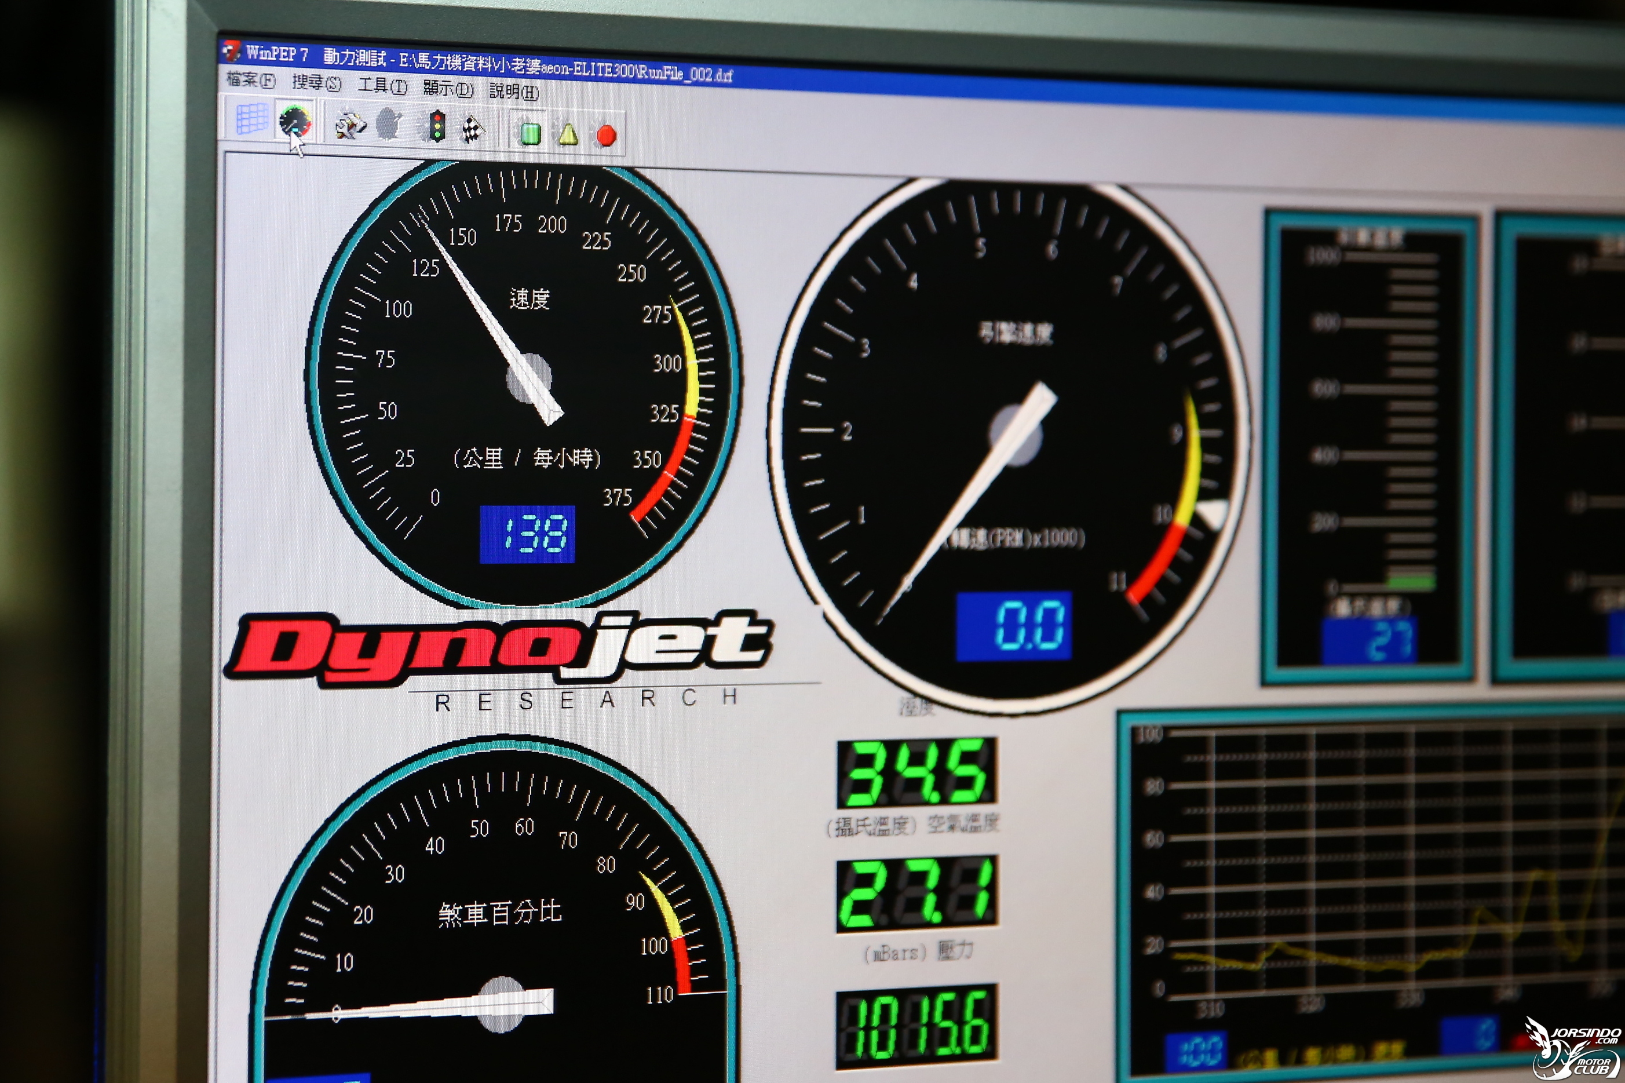Click the 速度 label on the speedometer
This screenshot has height=1083, width=1625.
(x=530, y=299)
